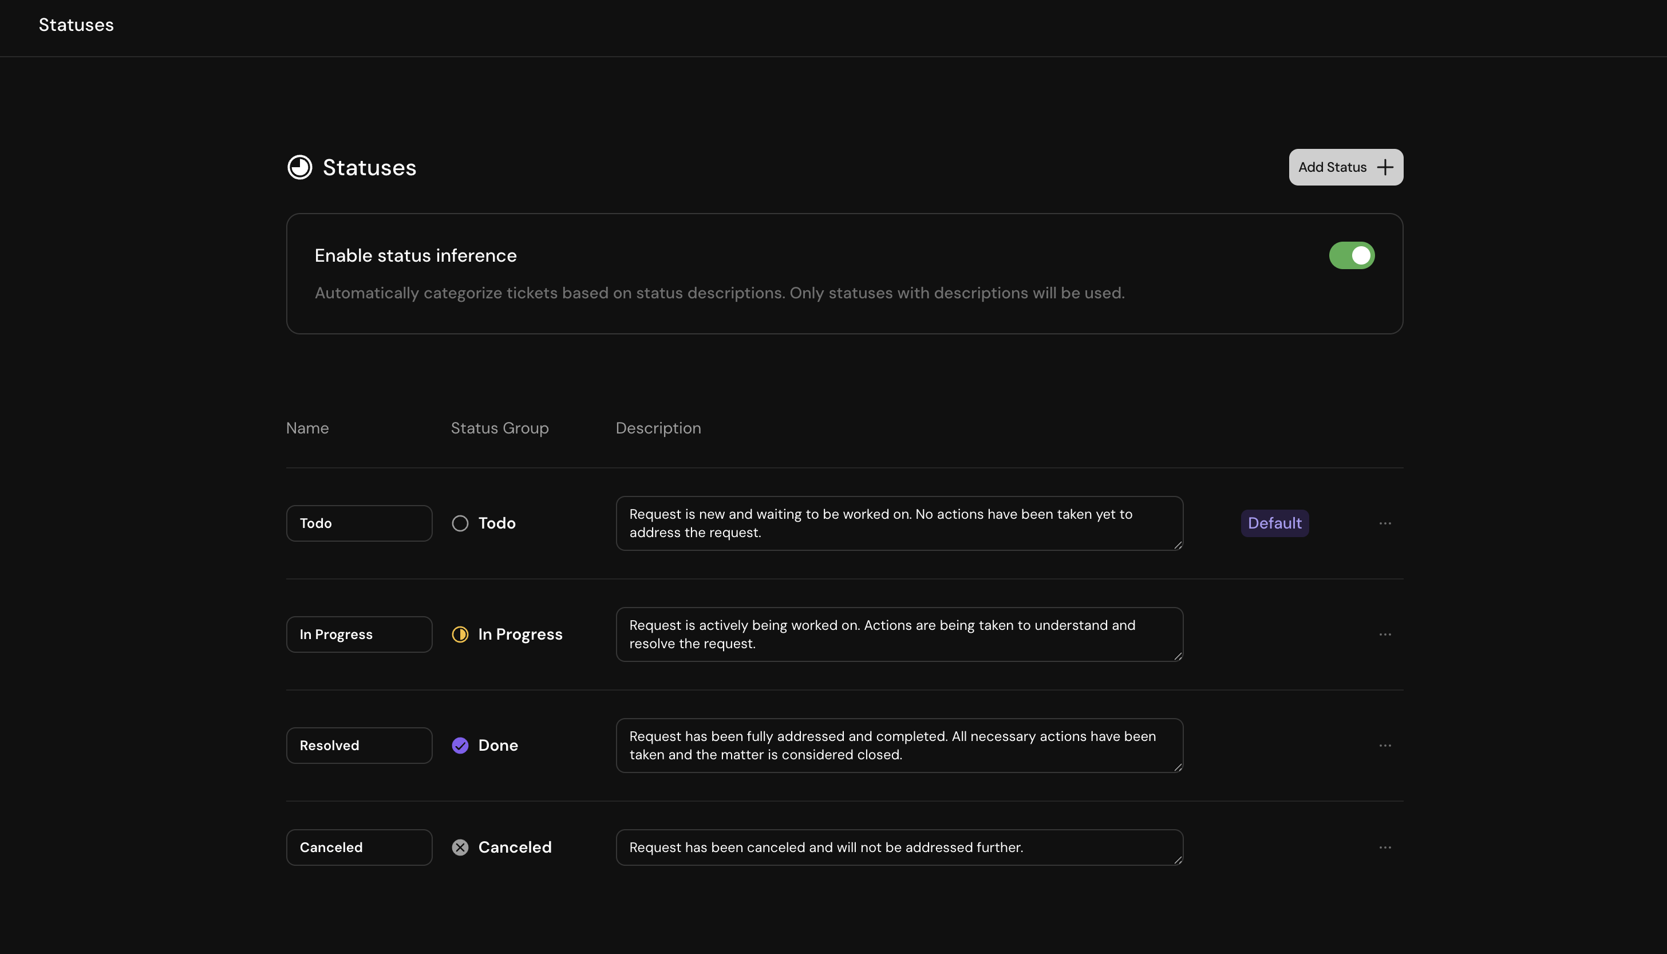Select the Resolved name input field

click(359, 745)
